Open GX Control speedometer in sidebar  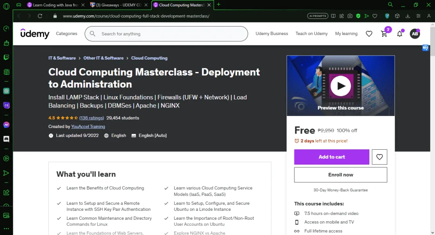click(6, 29)
